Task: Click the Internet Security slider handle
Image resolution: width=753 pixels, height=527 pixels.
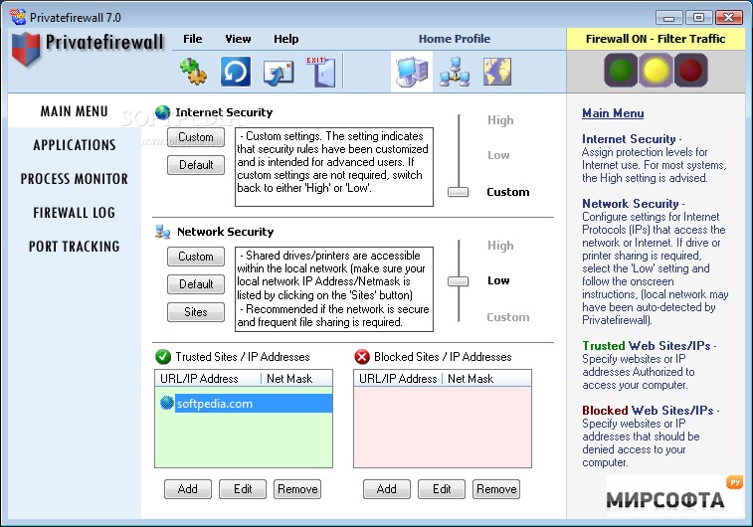Action: coord(459,192)
